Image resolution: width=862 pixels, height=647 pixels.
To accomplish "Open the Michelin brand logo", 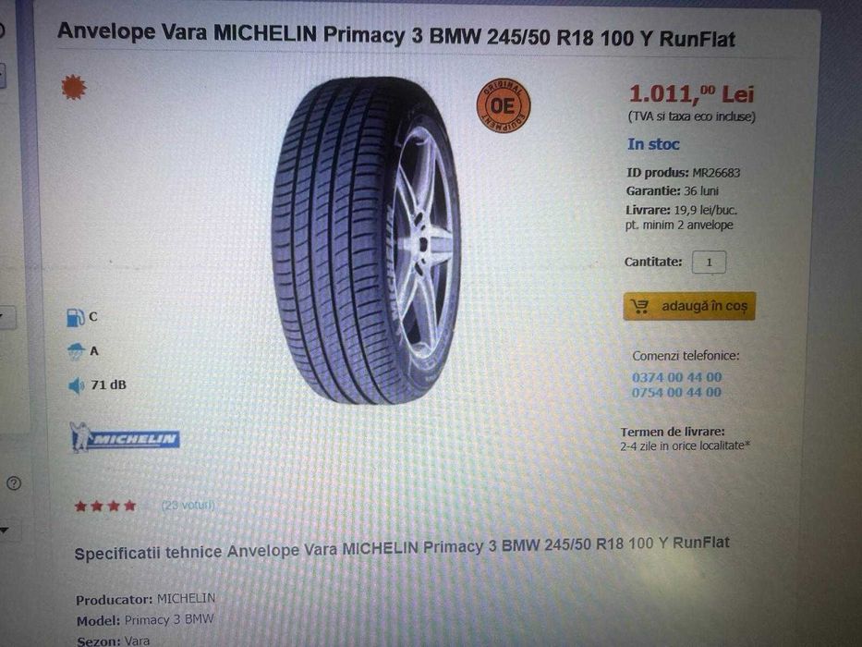I will pyautogui.click(x=125, y=437).
